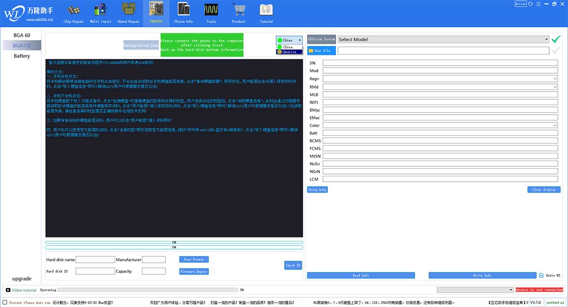Viewport: 568px width, 307px height.
Task: Click the Read Info button
Action: (x=361, y=276)
